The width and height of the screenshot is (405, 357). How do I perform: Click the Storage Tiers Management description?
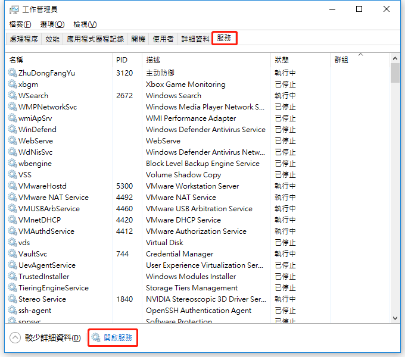[x=192, y=288]
